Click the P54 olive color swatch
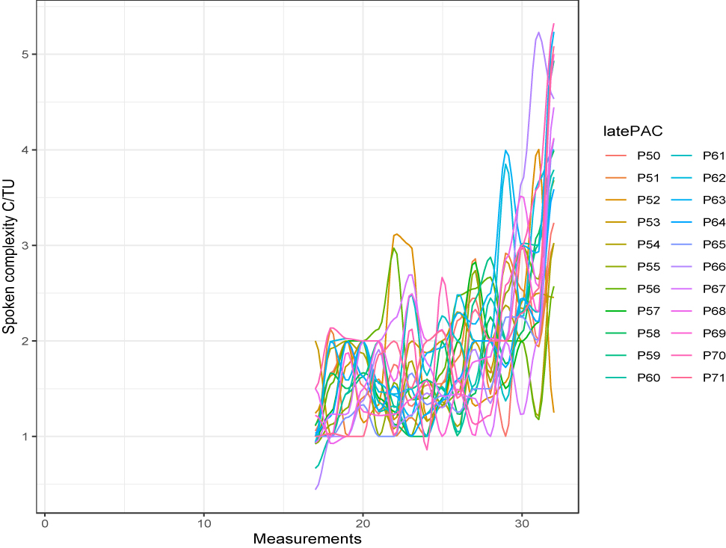The image size is (726, 548). pyautogui.click(x=615, y=244)
